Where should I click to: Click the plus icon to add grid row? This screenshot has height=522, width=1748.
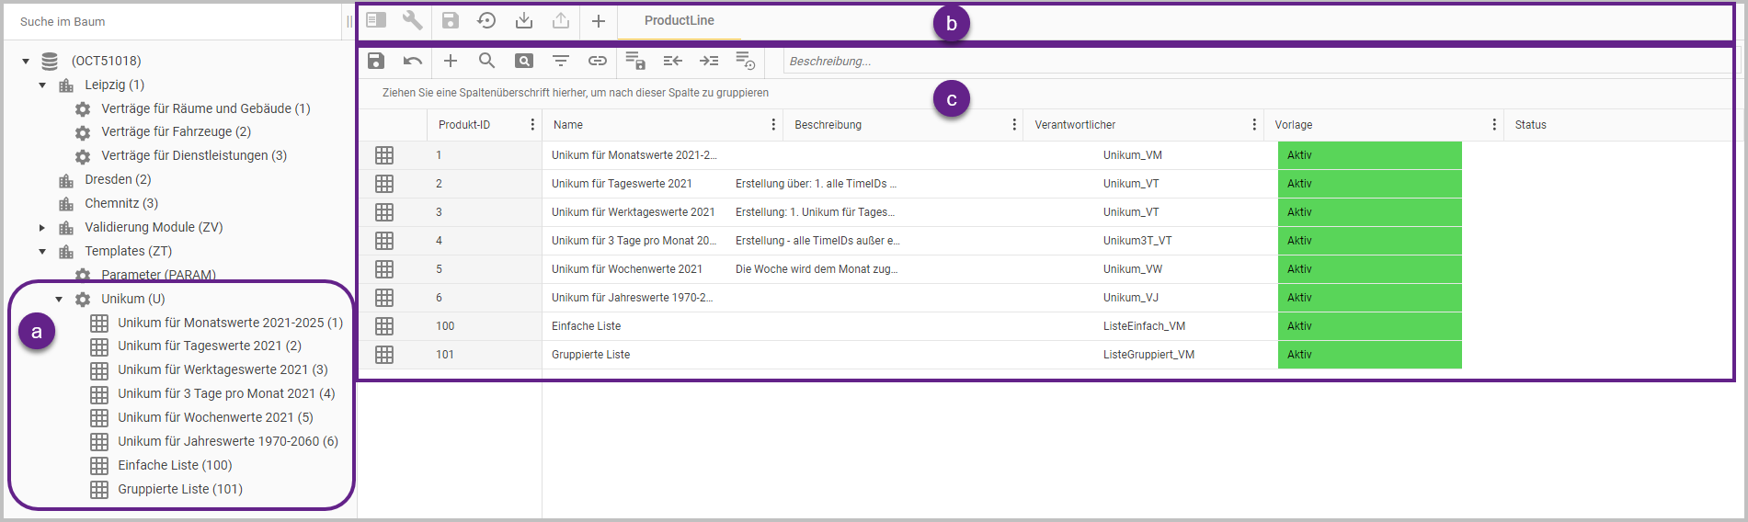coord(450,61)
